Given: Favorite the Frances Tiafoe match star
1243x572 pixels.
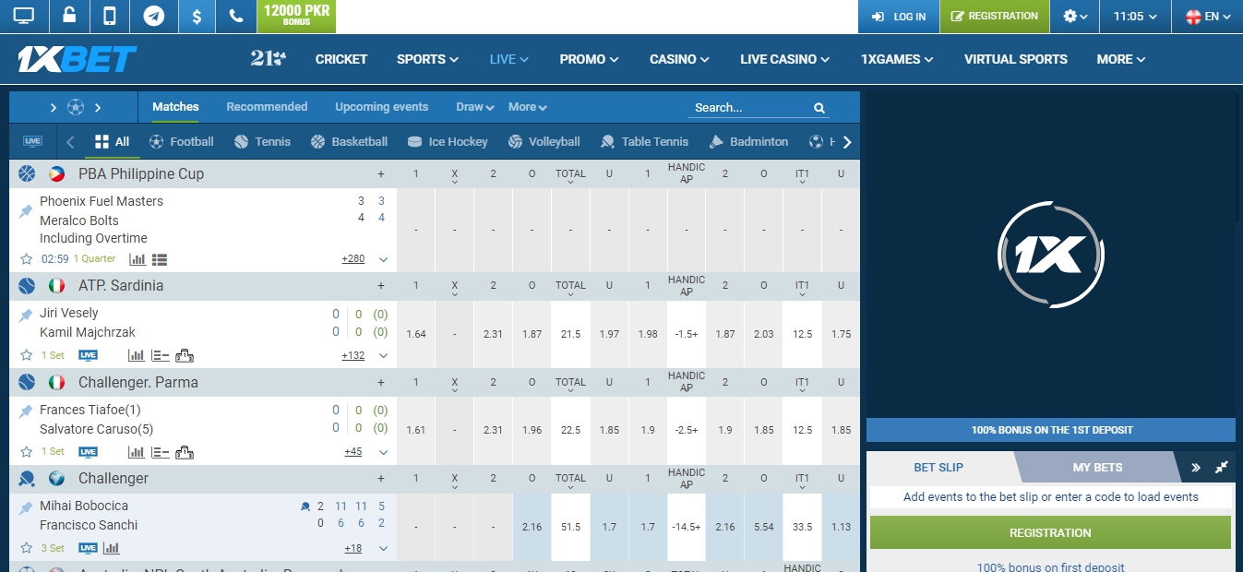Looking at the screenshot, I should pyautogui.click(x=27, y=452).
